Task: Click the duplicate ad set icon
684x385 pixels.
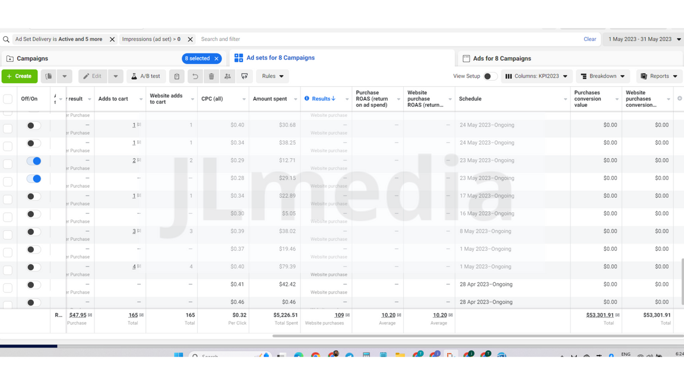Action: pos(49,76)
